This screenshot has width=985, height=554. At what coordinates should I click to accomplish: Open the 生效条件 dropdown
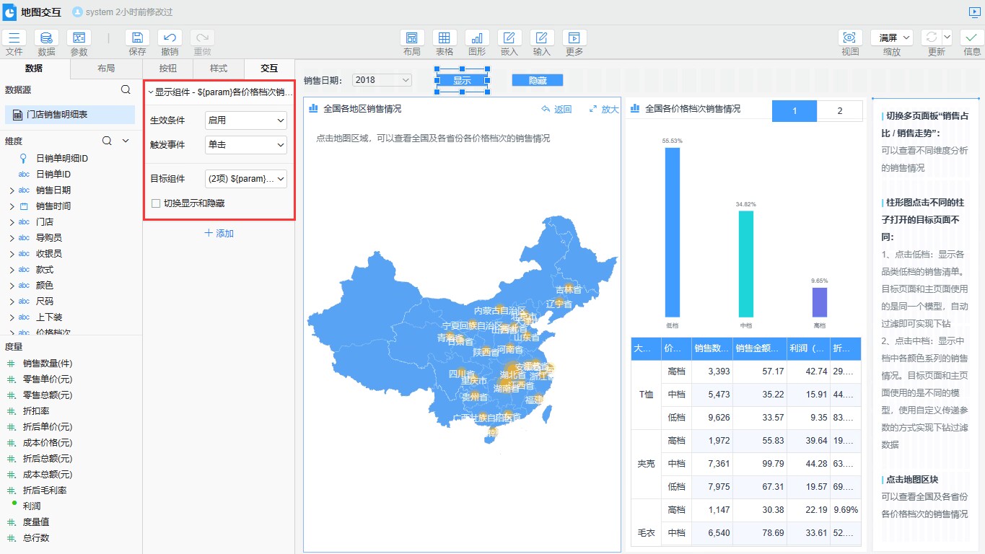(246, 120)
